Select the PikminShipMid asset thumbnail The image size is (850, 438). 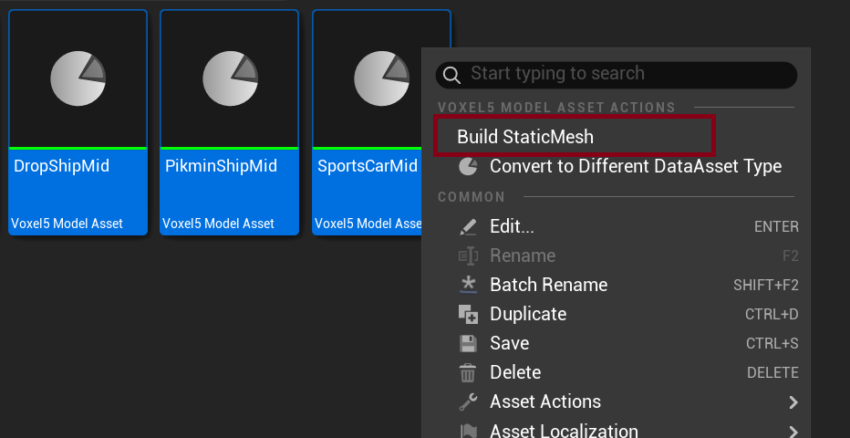(x=229, y=122)
